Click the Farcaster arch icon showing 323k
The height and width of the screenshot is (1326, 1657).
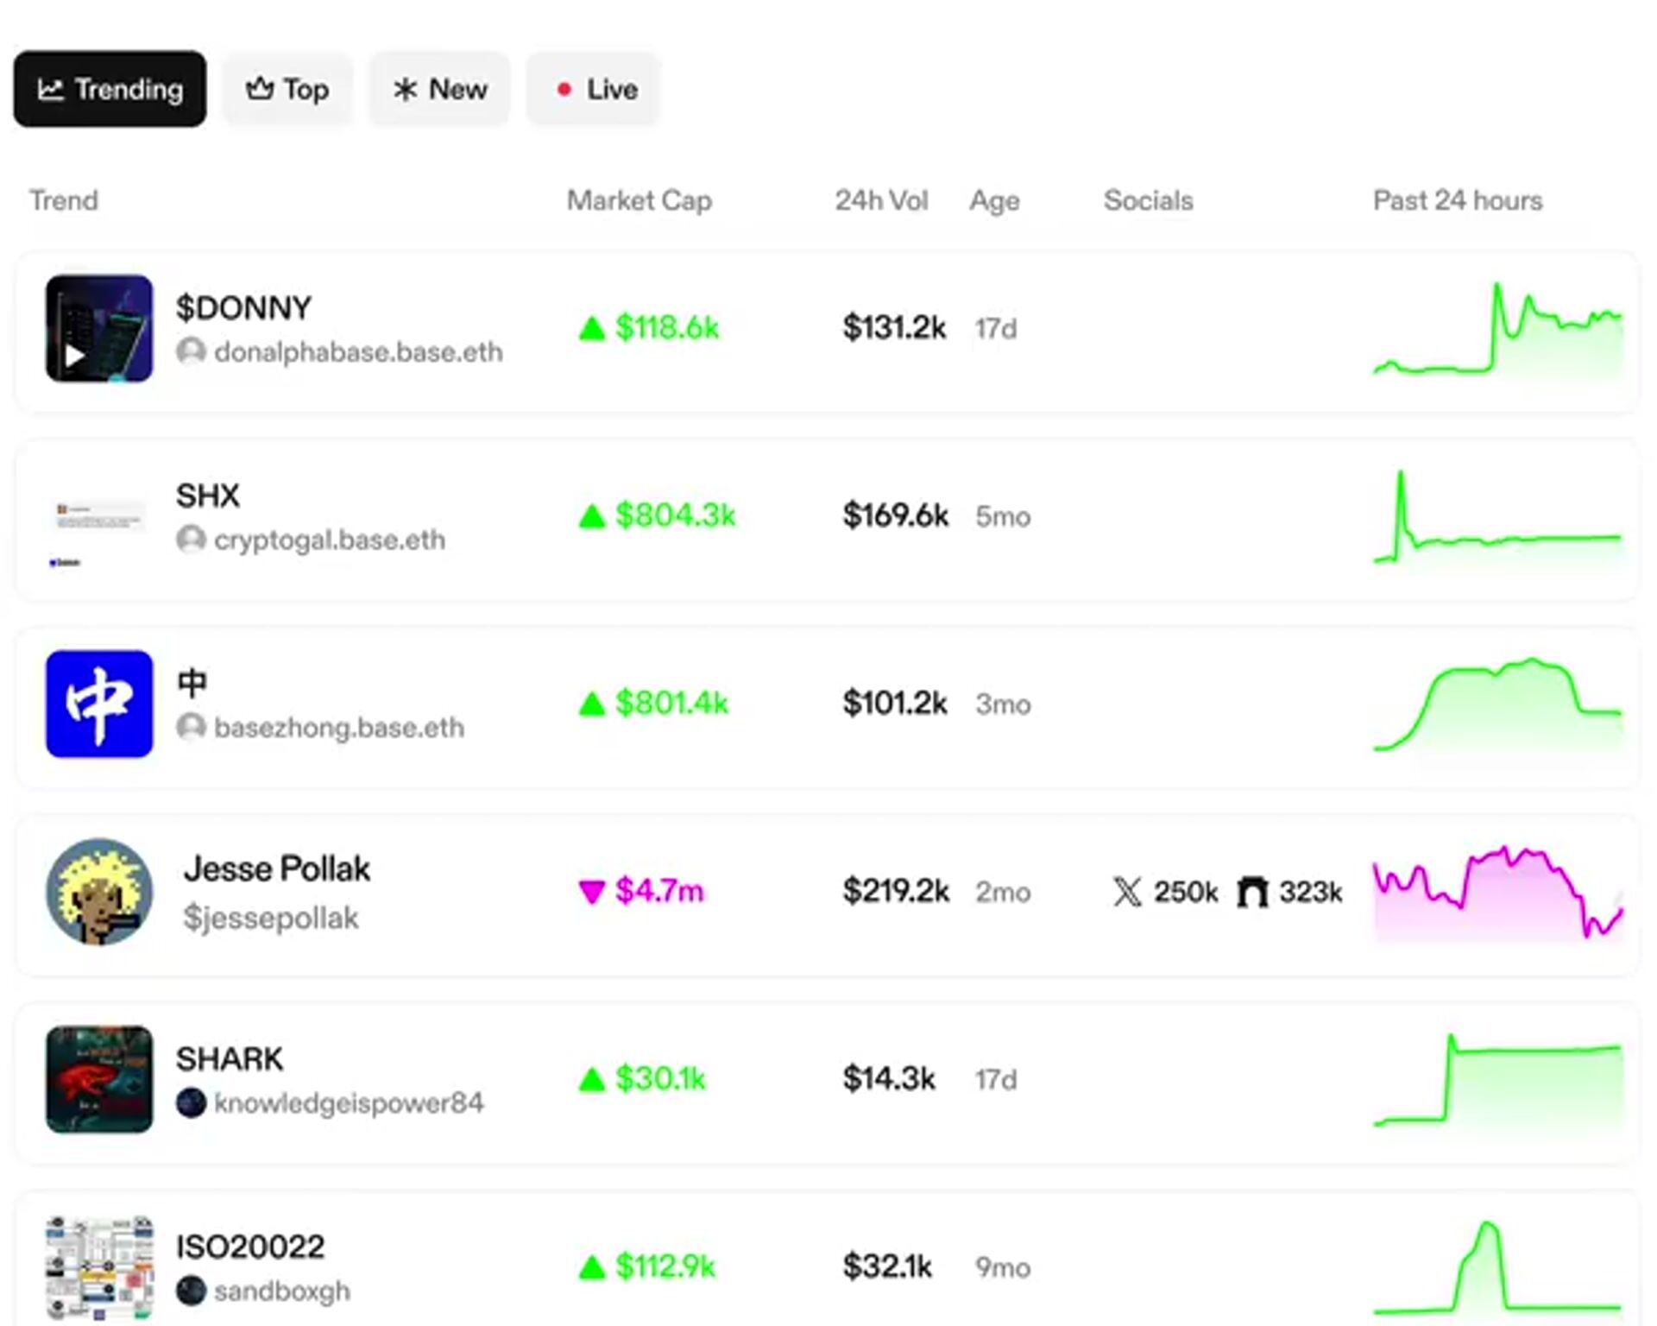tap(1252, 892)
